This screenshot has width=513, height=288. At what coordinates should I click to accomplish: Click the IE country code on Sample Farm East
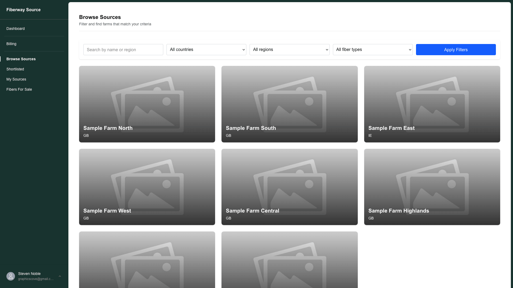click(370, 135)
